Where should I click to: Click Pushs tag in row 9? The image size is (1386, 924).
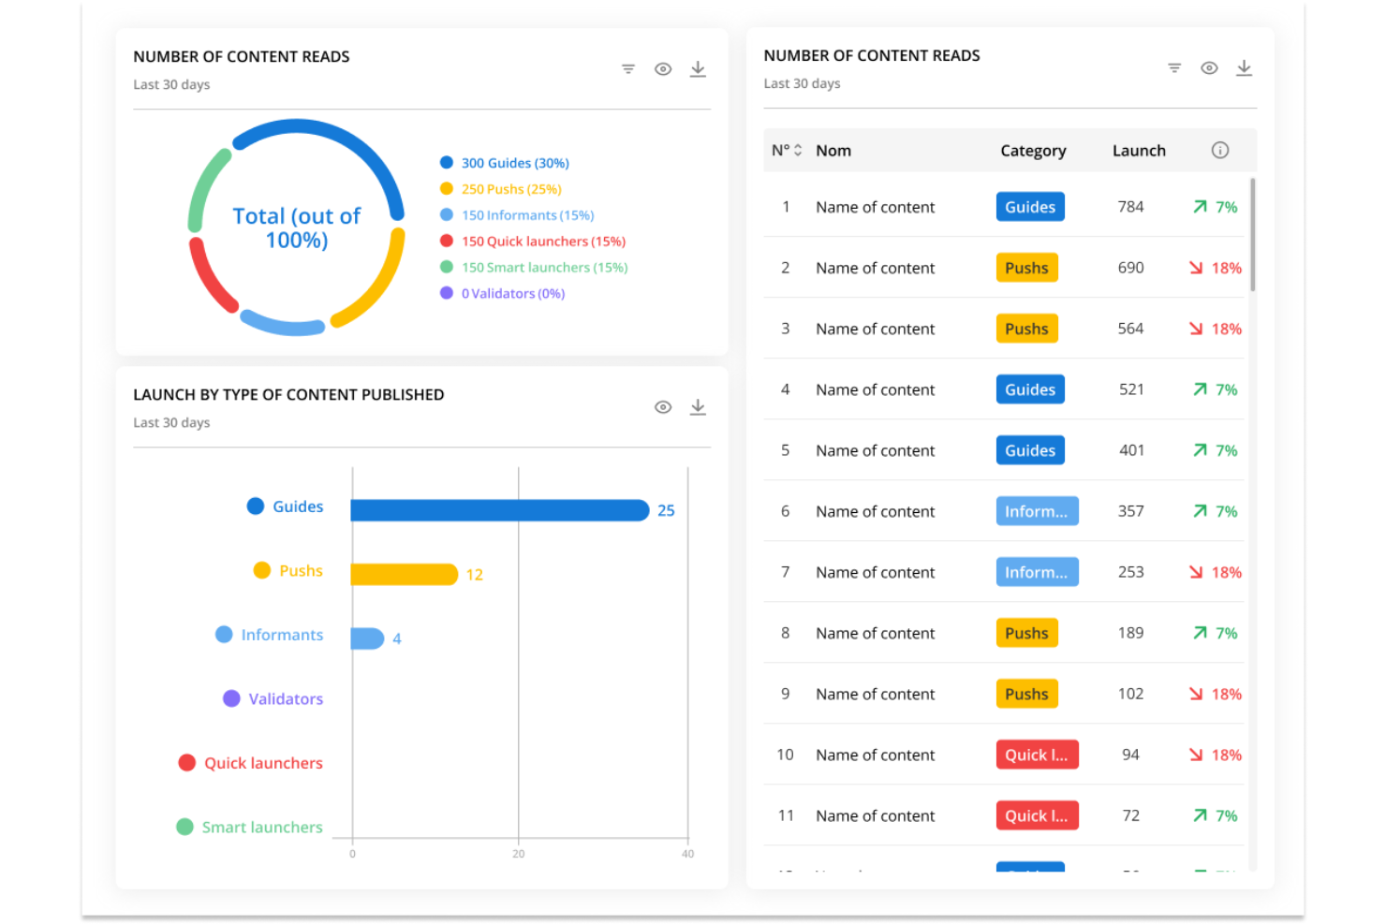(1026, 694)
